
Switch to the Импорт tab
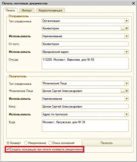[x=27, y=10]
